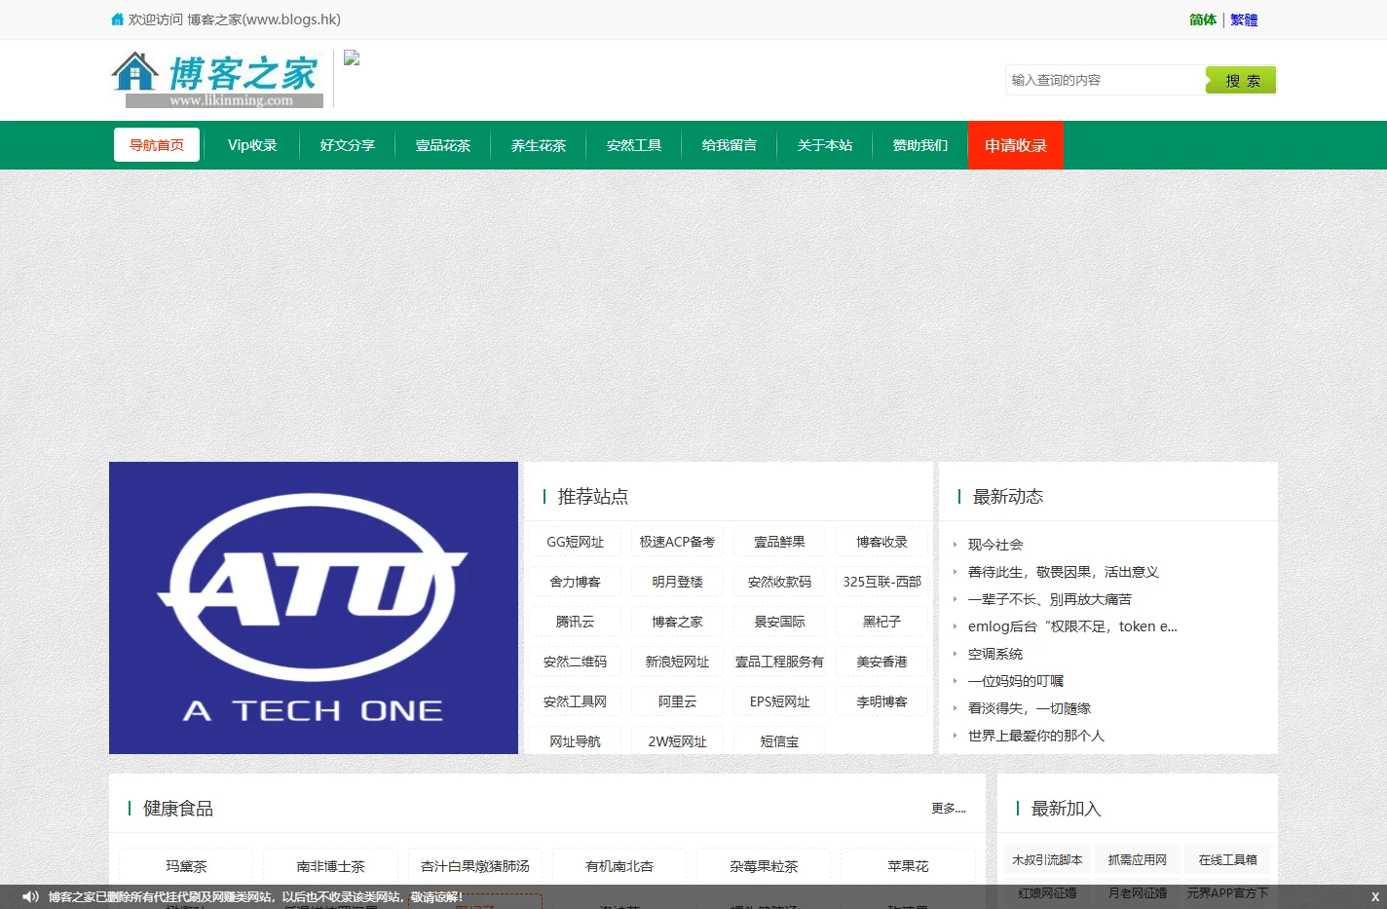The width and height of the screenshot is (1387, 909).
Task: Open the 明月登楼 recommended site
Action: pyautogui.click(x=677, y=582)
